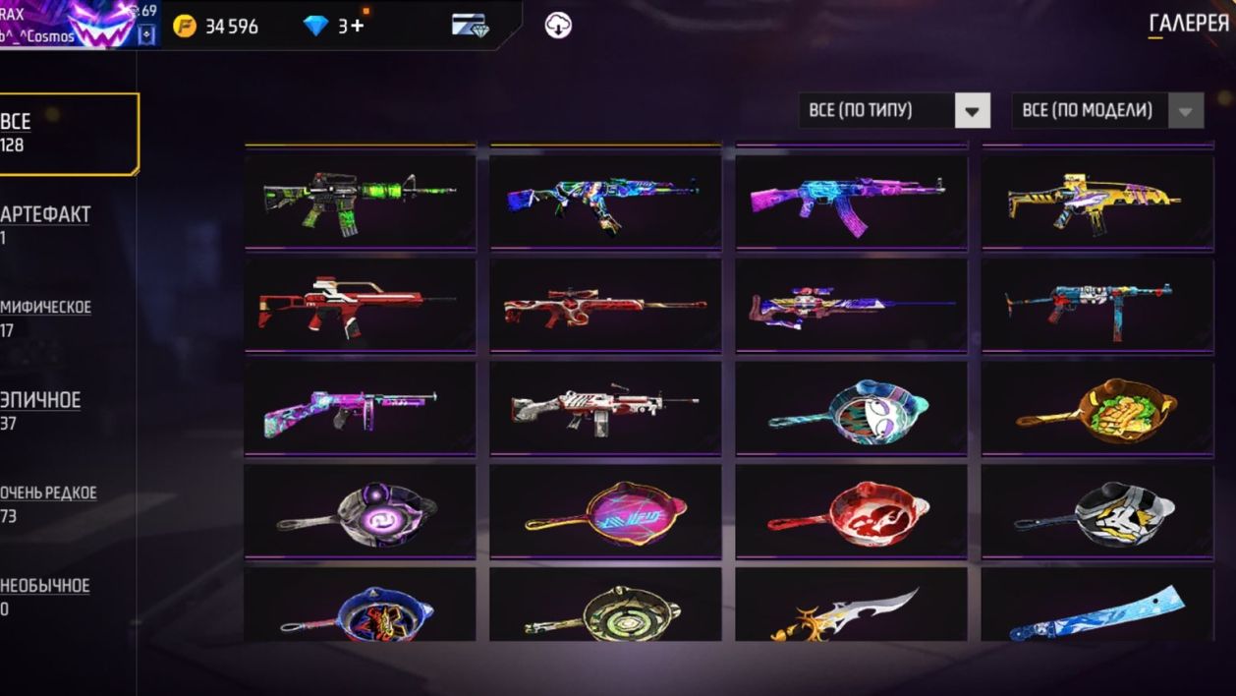This screenshot has height=696, width=1236.
Task: Select the blue machete skin
Action: click(1097, 607)
